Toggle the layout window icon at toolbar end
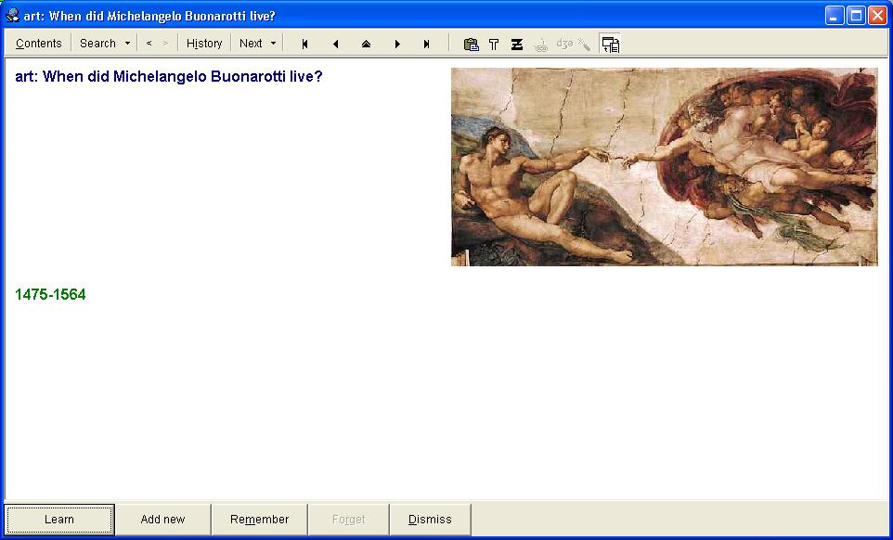The height and width of the screenshot is (540, 893). click(610, 44)
